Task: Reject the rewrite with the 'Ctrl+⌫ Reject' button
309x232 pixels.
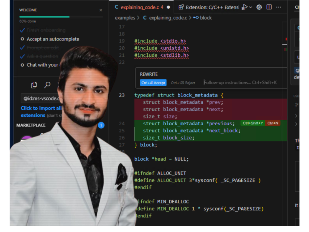Action: pos(183,83)
